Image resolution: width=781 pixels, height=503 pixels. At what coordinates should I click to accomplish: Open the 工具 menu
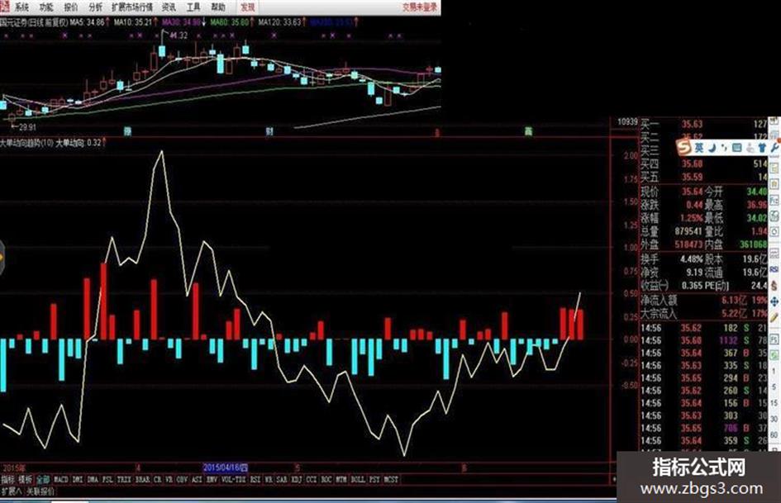pos(193,7)
